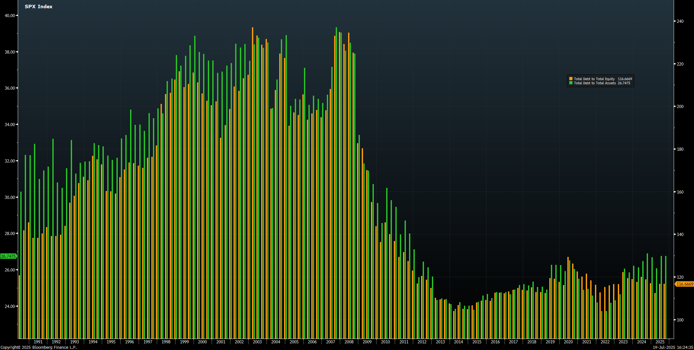Click the 2014 year marker on x-axis

(458, 342)
